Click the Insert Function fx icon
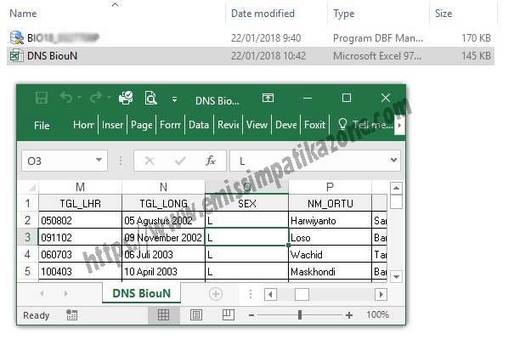 coord(211,161)
